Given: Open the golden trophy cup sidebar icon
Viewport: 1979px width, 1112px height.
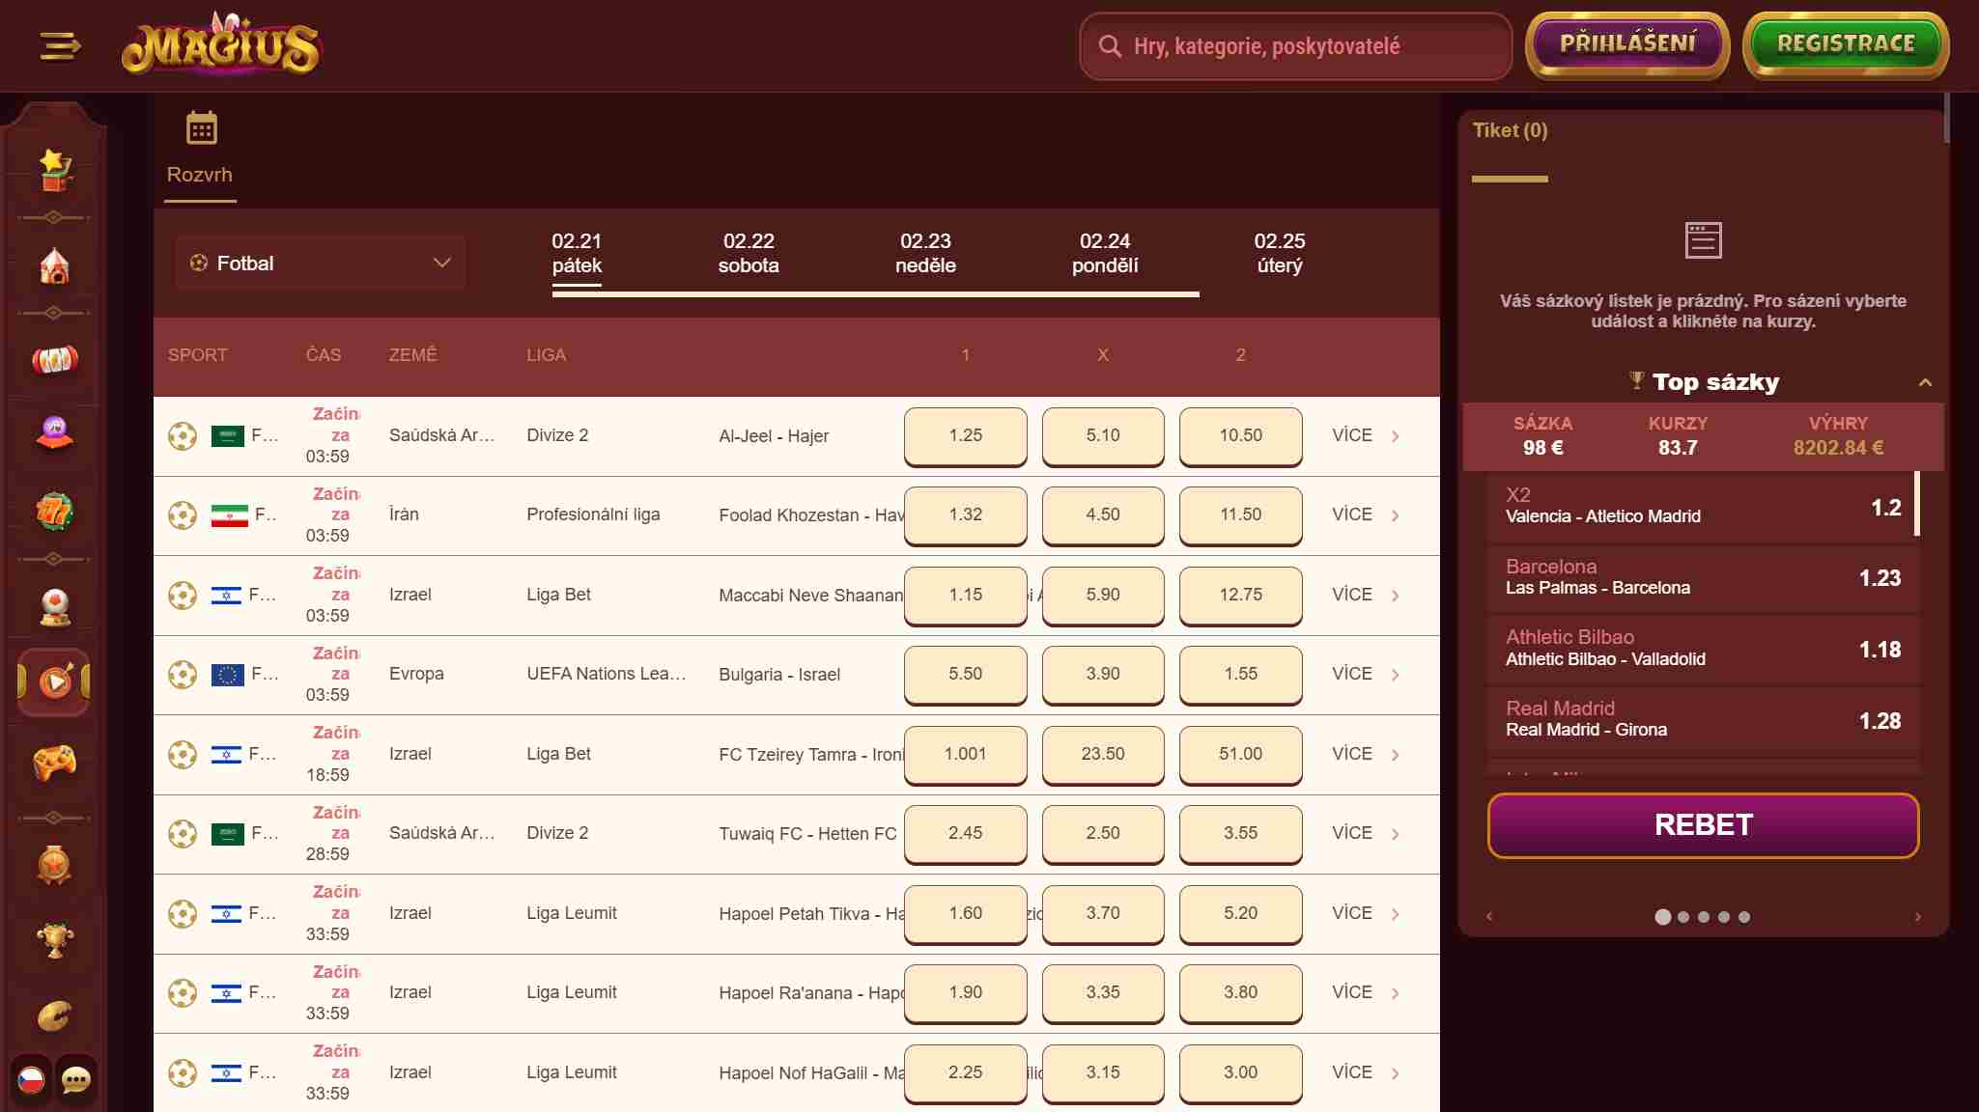Looking at the screenshot, I should 55,939.
